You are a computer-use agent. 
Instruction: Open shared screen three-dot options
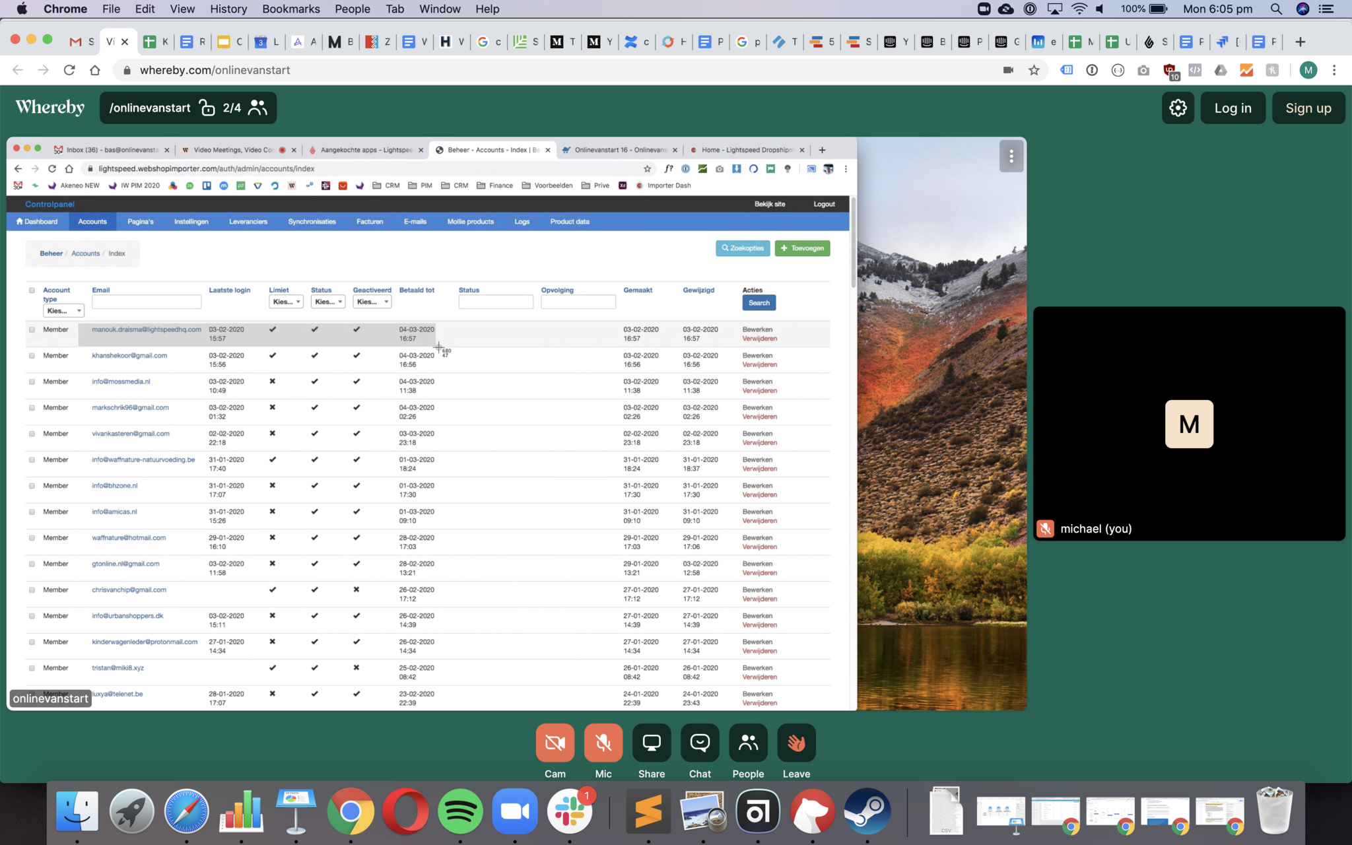click(x=1011, y=156)
